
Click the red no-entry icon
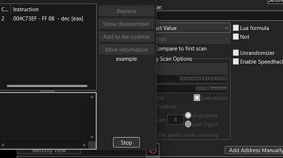point(153,150)
